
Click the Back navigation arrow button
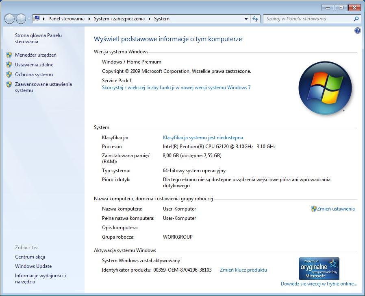click(9, 19)
